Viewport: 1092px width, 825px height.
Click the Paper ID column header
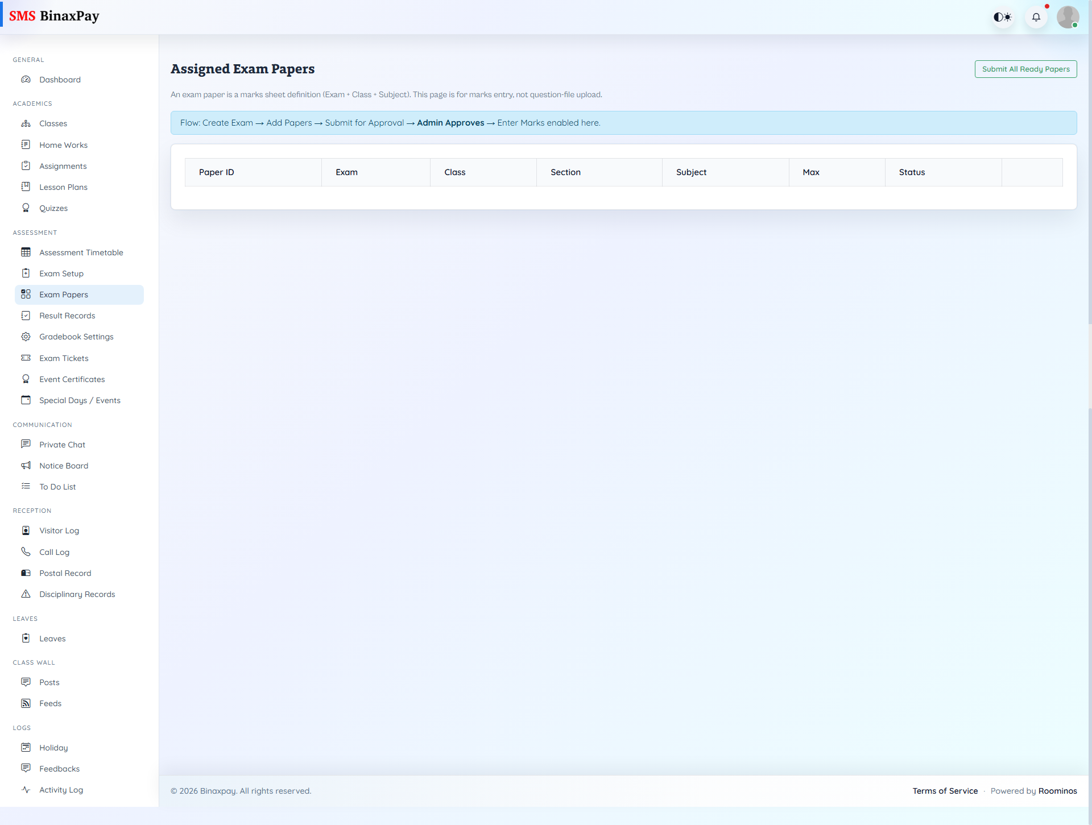(x=217, y=172)
